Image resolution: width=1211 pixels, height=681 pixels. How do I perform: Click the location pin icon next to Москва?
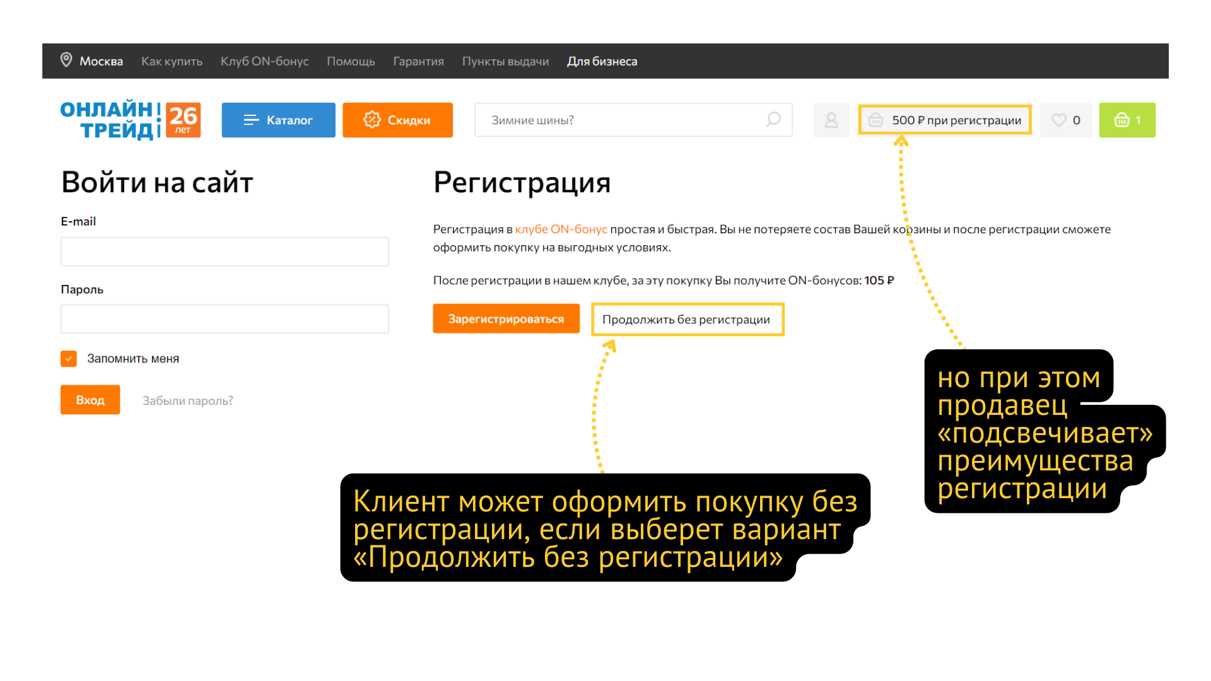click(x=66, y=61)
